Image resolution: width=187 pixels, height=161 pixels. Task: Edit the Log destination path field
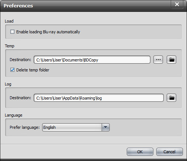[99, 98]
